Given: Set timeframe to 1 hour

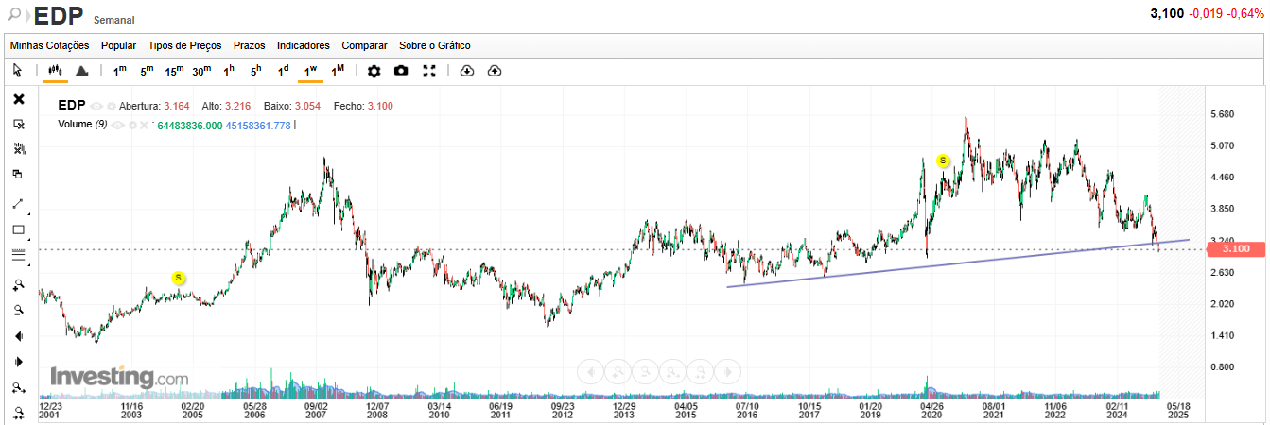Looking at the screenshot, I should (x=229, y=71).
